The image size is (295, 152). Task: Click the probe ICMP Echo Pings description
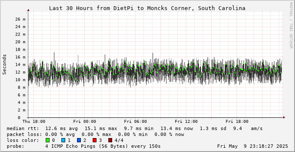click(x=103, y=146)
